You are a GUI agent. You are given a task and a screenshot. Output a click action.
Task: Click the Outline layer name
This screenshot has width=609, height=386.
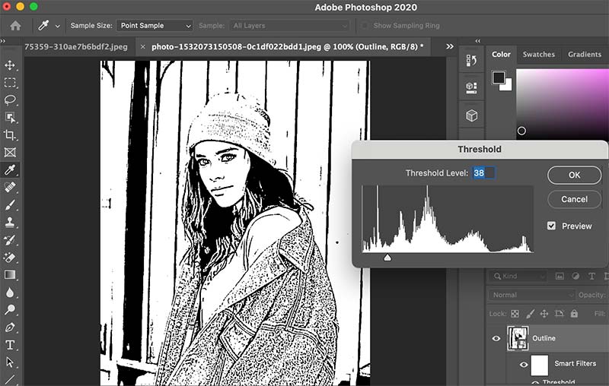[544, 338]
